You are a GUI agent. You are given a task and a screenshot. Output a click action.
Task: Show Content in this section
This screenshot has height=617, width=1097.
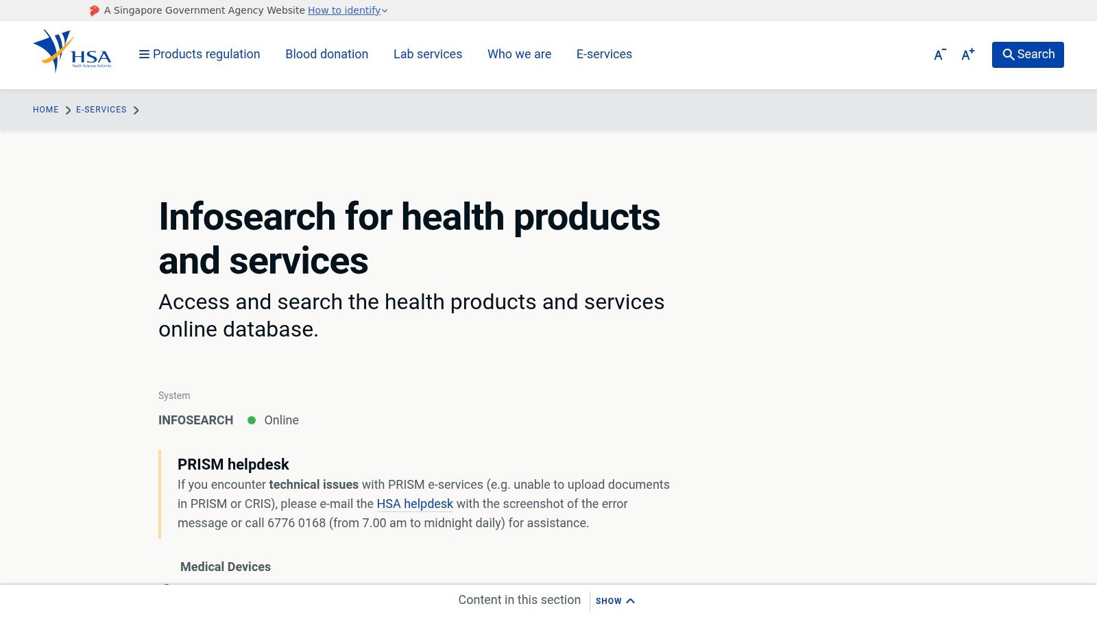(x=615, y=601)
